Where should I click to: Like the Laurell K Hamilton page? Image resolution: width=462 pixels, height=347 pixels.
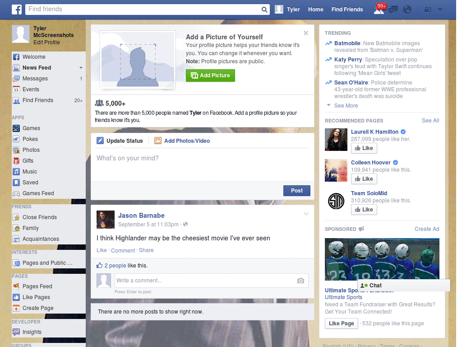click(364, 148)
